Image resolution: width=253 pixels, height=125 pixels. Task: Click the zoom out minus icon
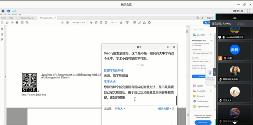pos(101,23)
